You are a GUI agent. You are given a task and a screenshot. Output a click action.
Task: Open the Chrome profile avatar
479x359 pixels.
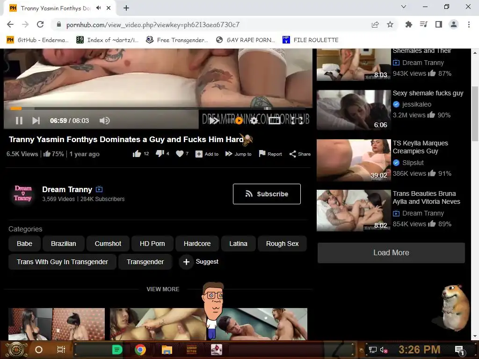[x=454, y=24]
